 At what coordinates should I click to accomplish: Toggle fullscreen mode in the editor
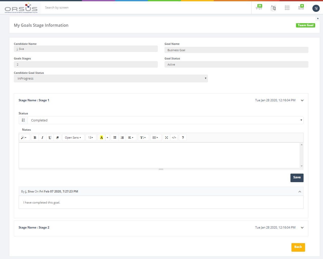[167, 138]
